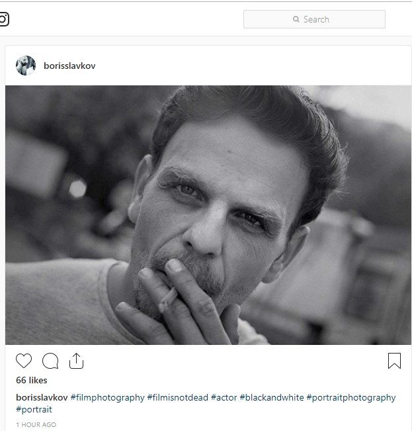The width and height of the screenshot is (412, 431).
Task: Save the post with the bookmark icon
Action: point(394,361)
